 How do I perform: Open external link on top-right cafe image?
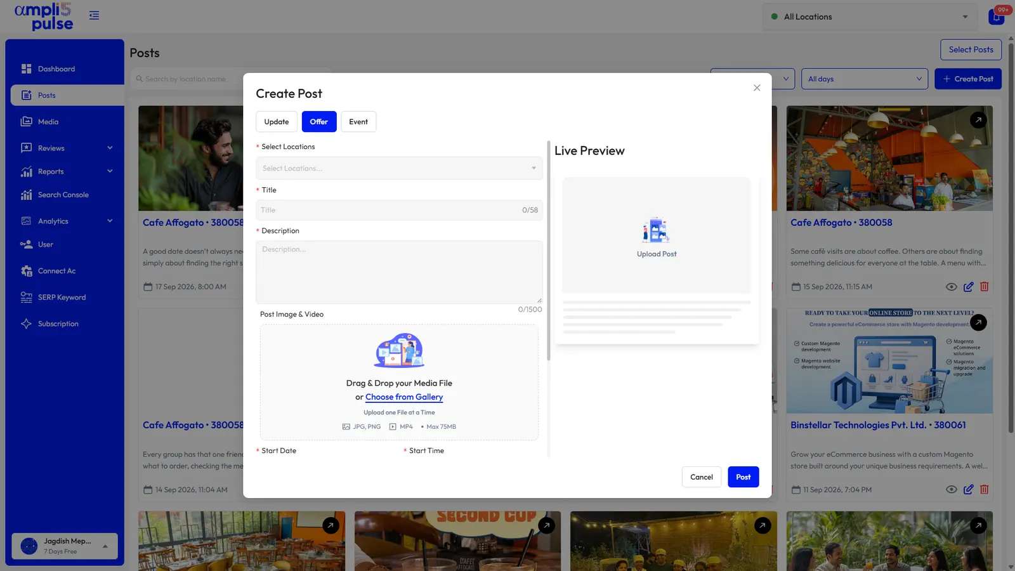tap(978, 119)
